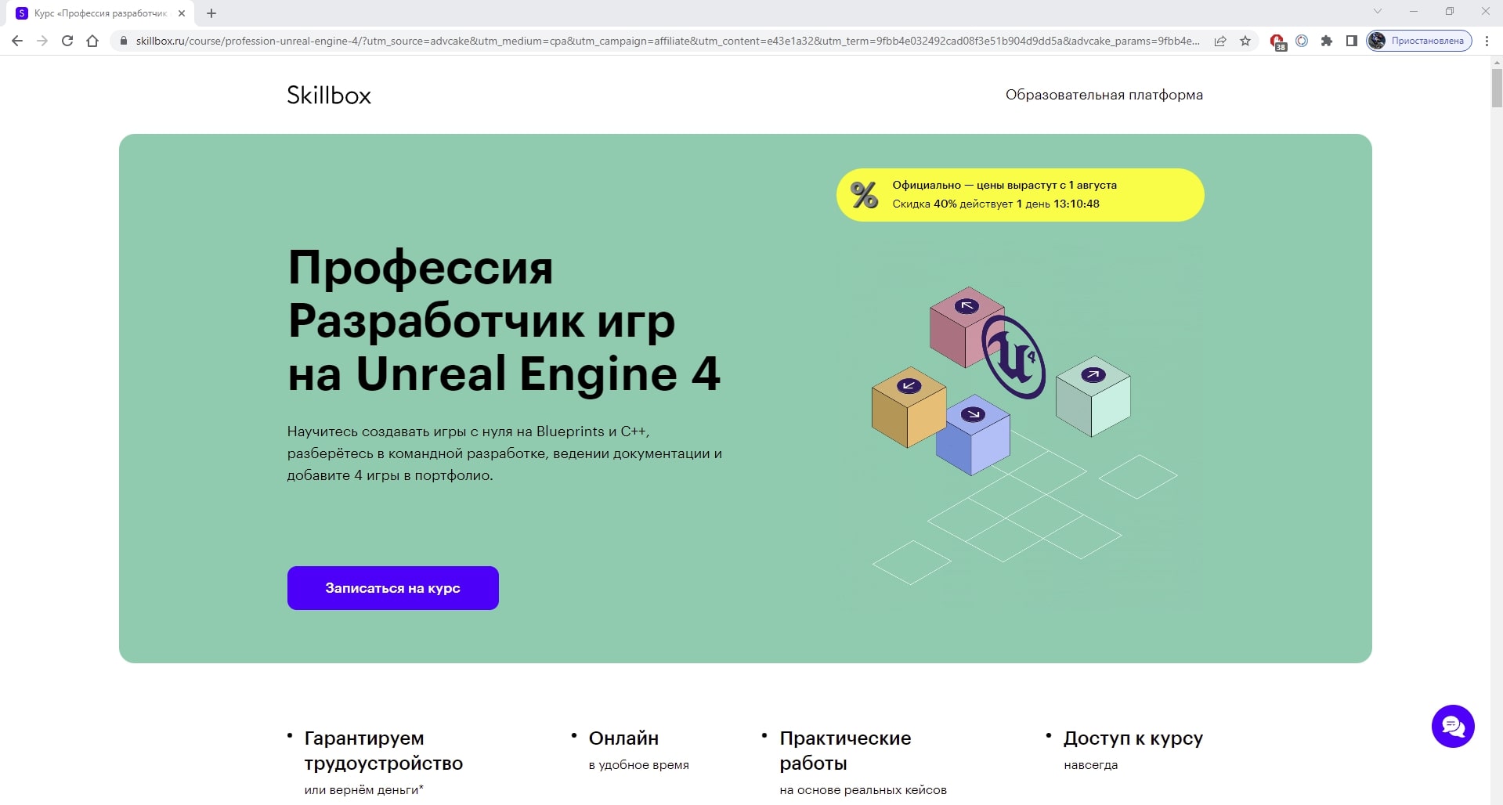Expand the tab search chevron
Image resolution: width=1503 pixels, height=805 pixels.
coord(1378,11)
